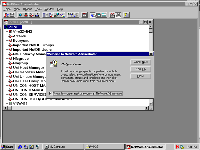Select the Imported NetDB Users object
Viewport: 200px width, 150px height.
(30, 49)
